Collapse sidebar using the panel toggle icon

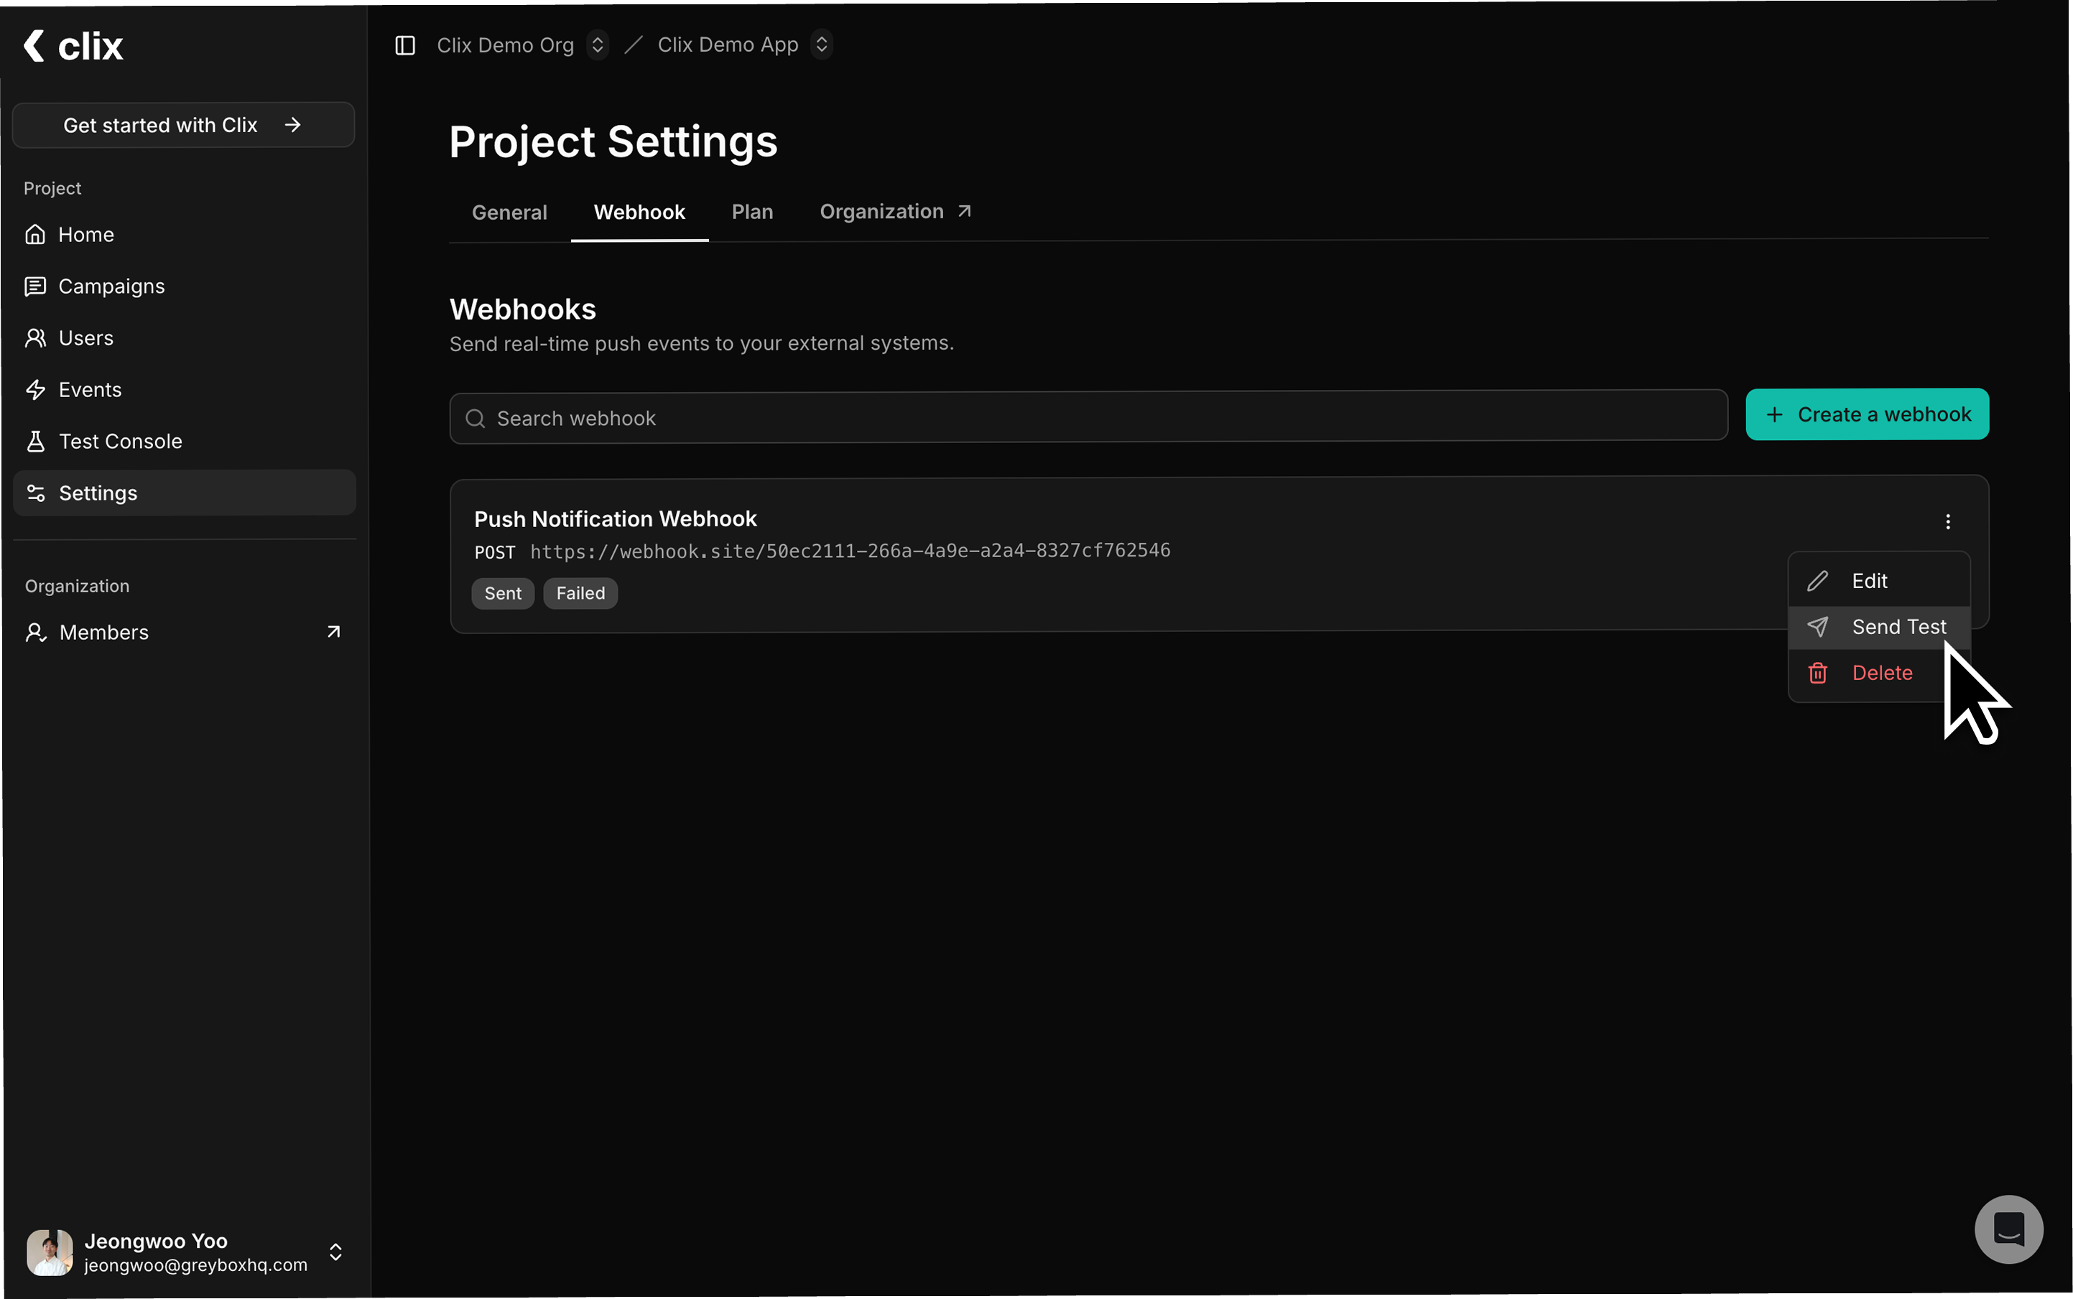point(405,45)
